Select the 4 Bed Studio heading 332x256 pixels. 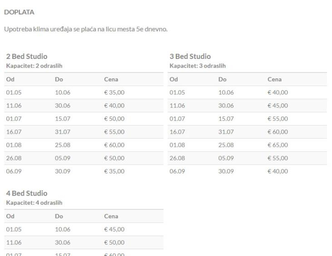(x=26, y=193)
